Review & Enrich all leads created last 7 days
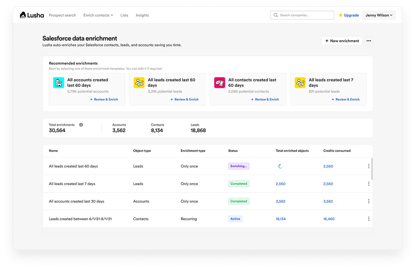This screenshot has height=269, width=415. click(345, 99)
